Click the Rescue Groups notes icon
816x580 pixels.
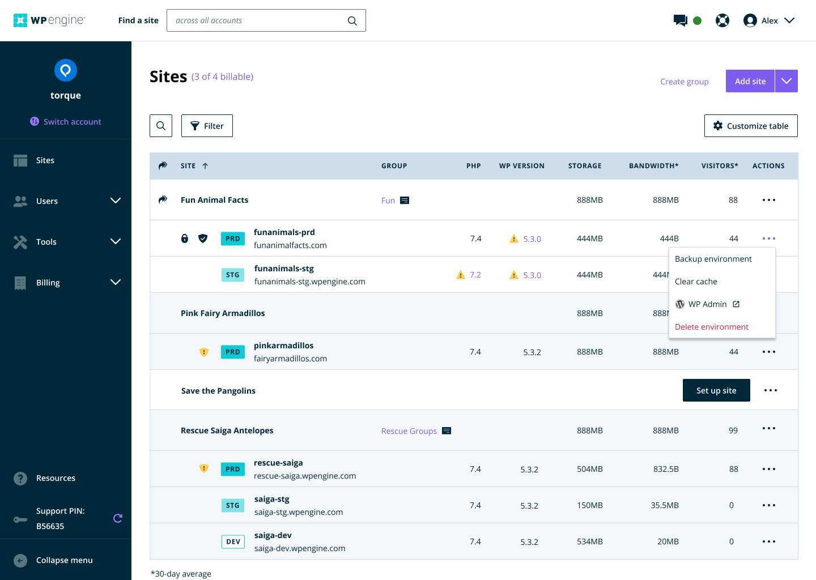(447, 431)
